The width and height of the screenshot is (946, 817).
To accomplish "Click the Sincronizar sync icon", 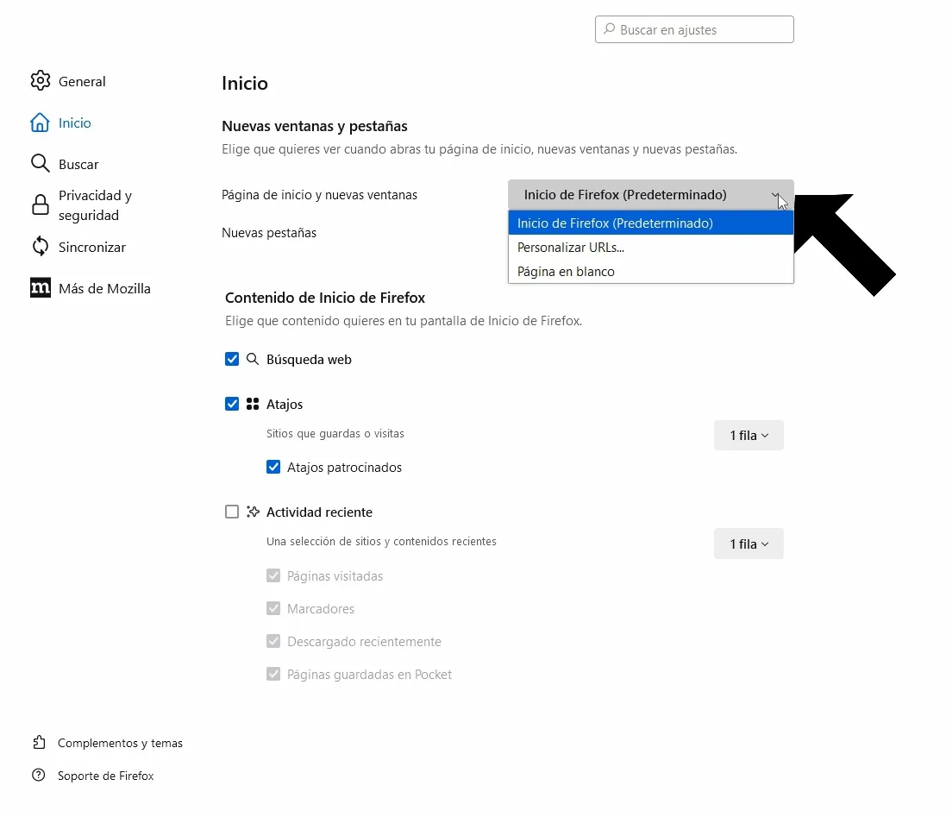I will pos(40,246).
